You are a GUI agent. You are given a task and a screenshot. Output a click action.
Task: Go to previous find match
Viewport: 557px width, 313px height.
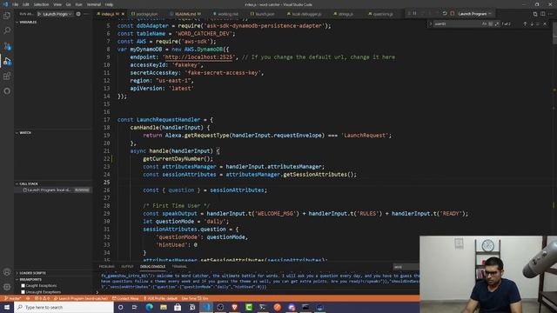525,23
